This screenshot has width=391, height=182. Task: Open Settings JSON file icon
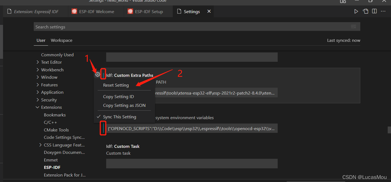tap(365, 11)
